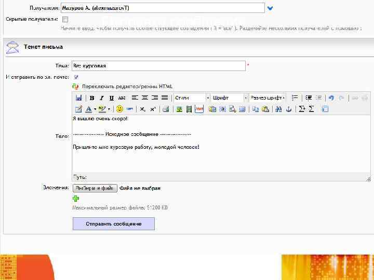
Task: Click the indent icon
Action: (x=309, y=97)
